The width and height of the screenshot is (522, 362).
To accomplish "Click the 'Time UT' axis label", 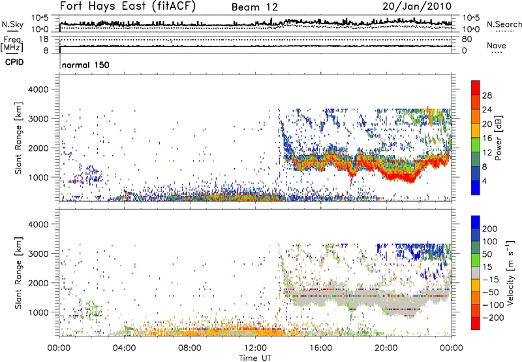I will pos(255,358).
